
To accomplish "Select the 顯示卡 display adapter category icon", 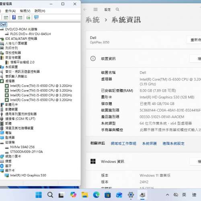I will point(2,170).
